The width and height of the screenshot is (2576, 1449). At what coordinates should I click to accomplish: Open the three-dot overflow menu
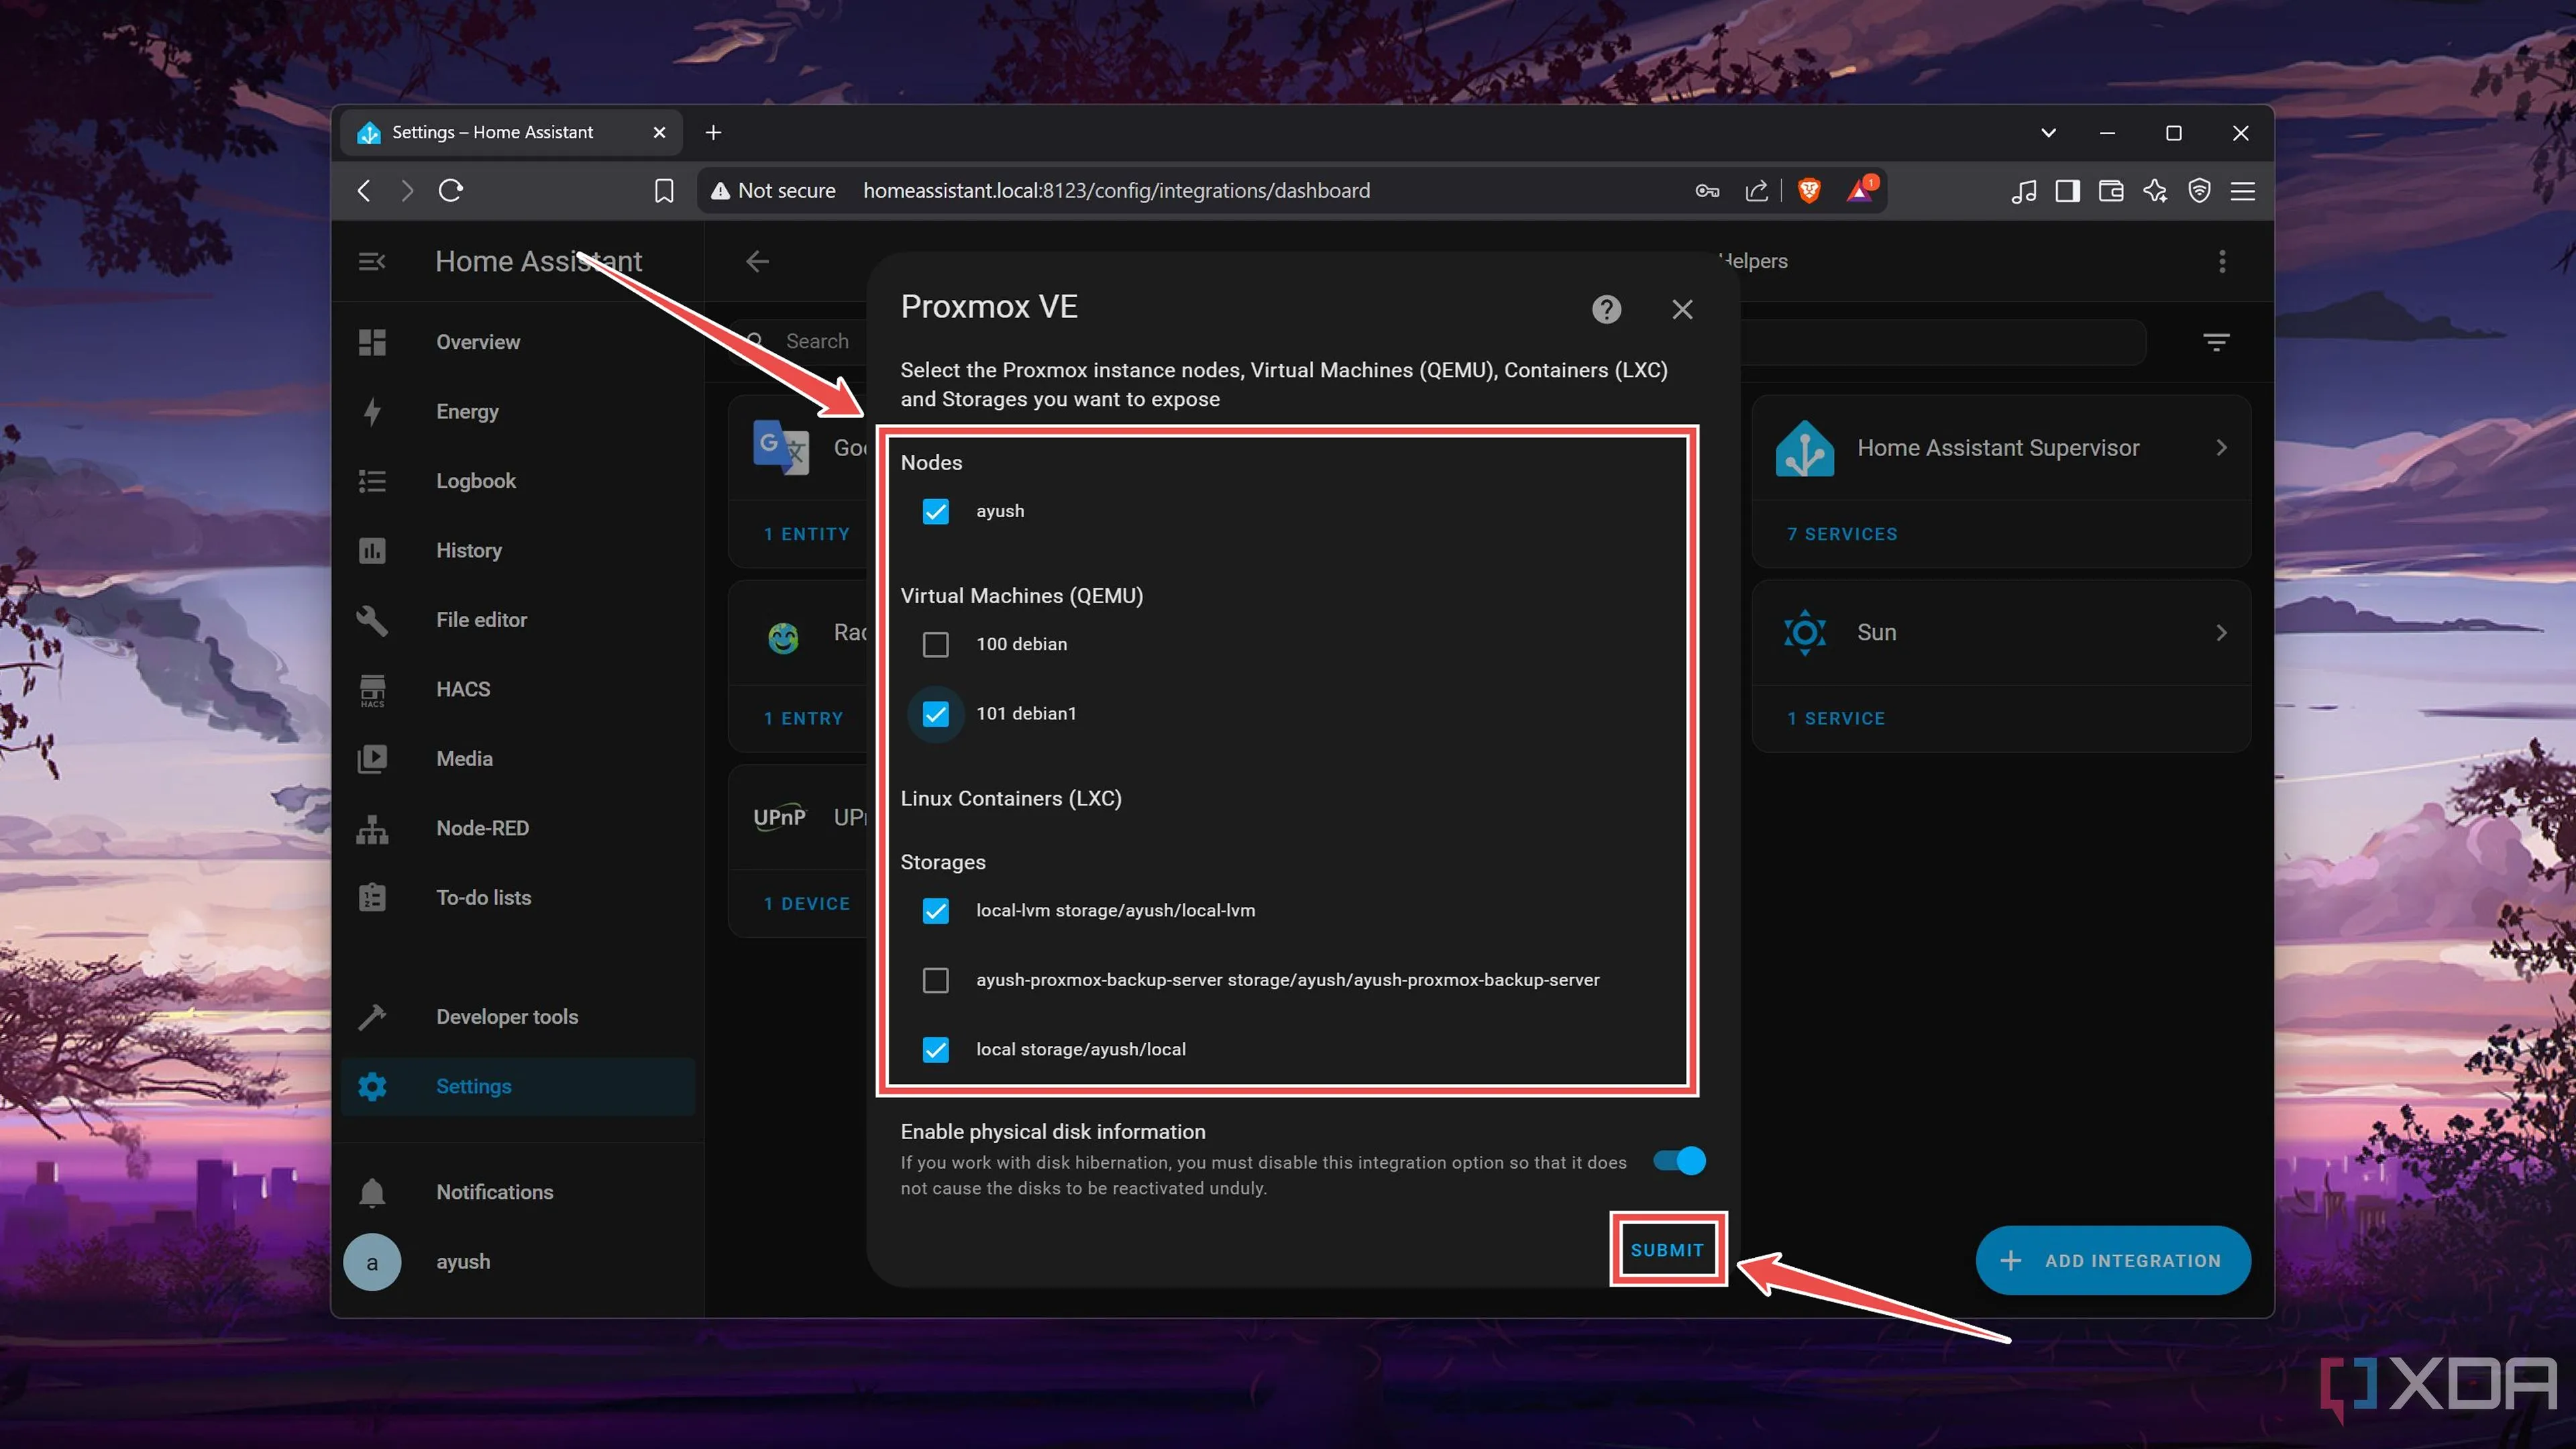2222,261
